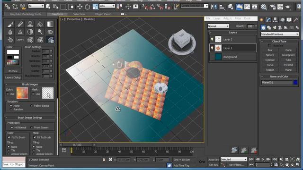Create a Plane primitive
The image size is (303, 170).
[x=288, y=70]
